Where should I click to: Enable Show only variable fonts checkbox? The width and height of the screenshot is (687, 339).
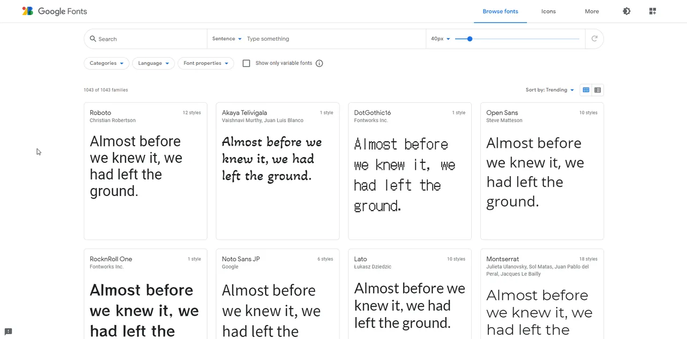click(246, 63)
